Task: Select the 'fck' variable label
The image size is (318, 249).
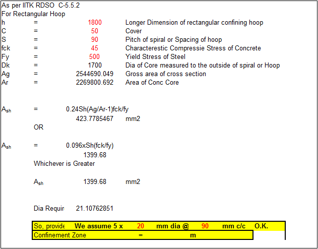Action: tap(6, 48)
